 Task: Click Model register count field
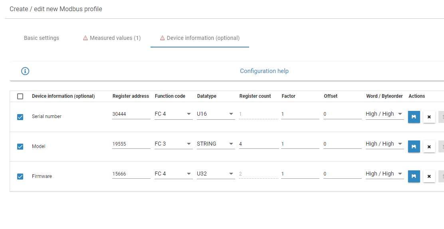click(259, 144)
